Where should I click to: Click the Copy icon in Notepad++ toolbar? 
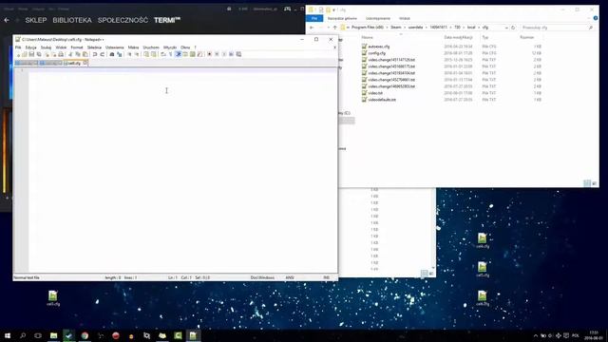point(78,54)
